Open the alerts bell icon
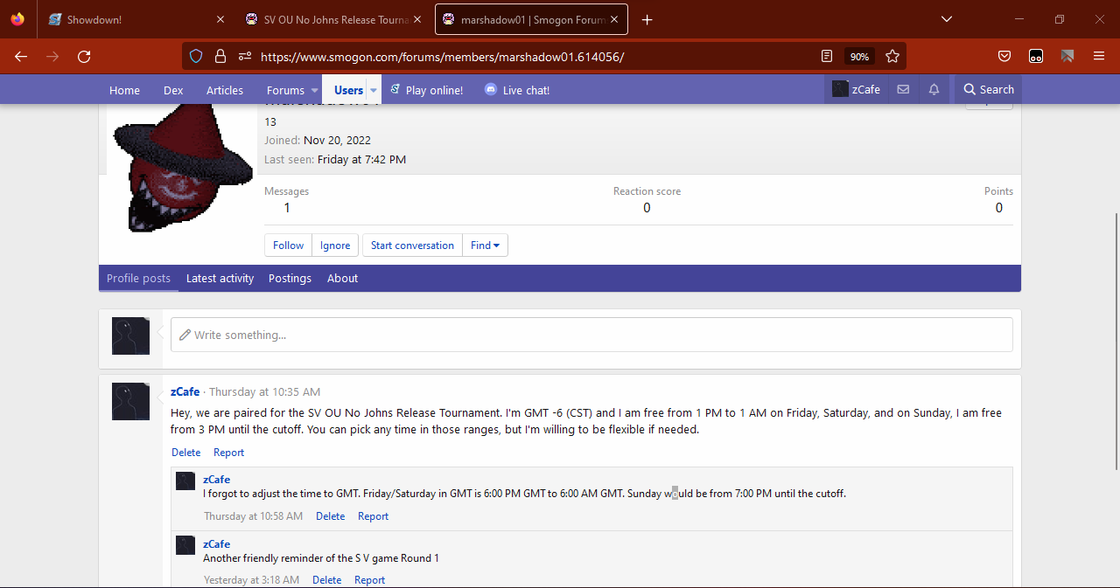1120x588 pixels. [934, 89]
